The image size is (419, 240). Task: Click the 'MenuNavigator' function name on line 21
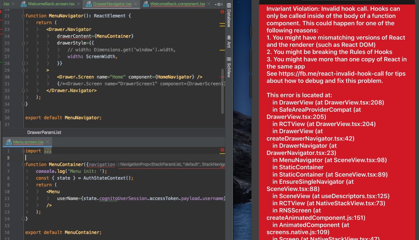pos(66,16)
